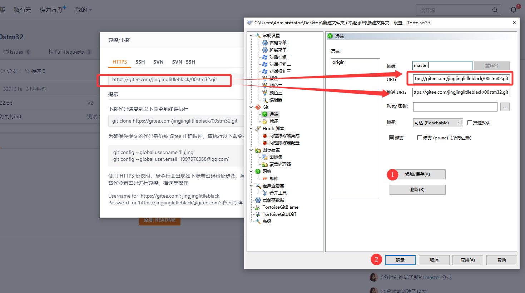Switch to the HTTPS clone tab
The width and height of the screenshot is (525, 293).
120,62
